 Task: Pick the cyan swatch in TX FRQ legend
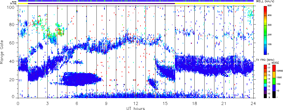(265, 85)
